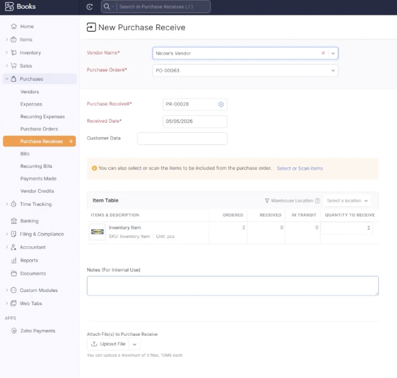Click the Purchases bag icon

tap(14, 79)
